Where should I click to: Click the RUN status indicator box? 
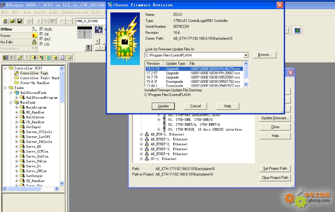42,29
